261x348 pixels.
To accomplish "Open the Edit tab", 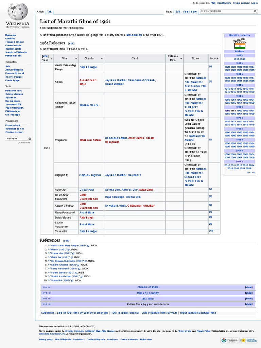I will point(178,12).
